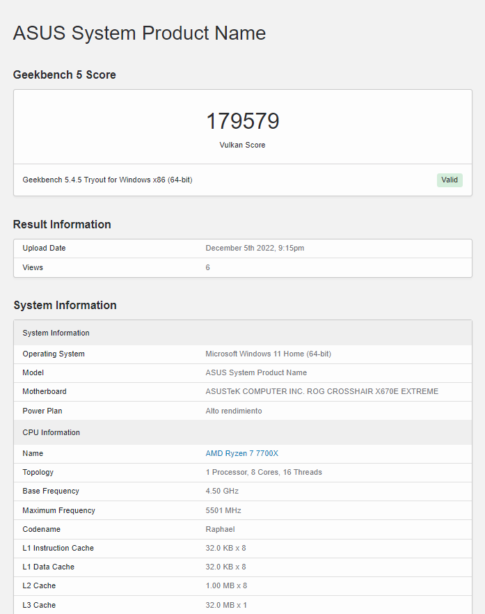Click the L3 Cache label
Screen dimensions: 485x614
pyautogui.click(x=39, y=605)
